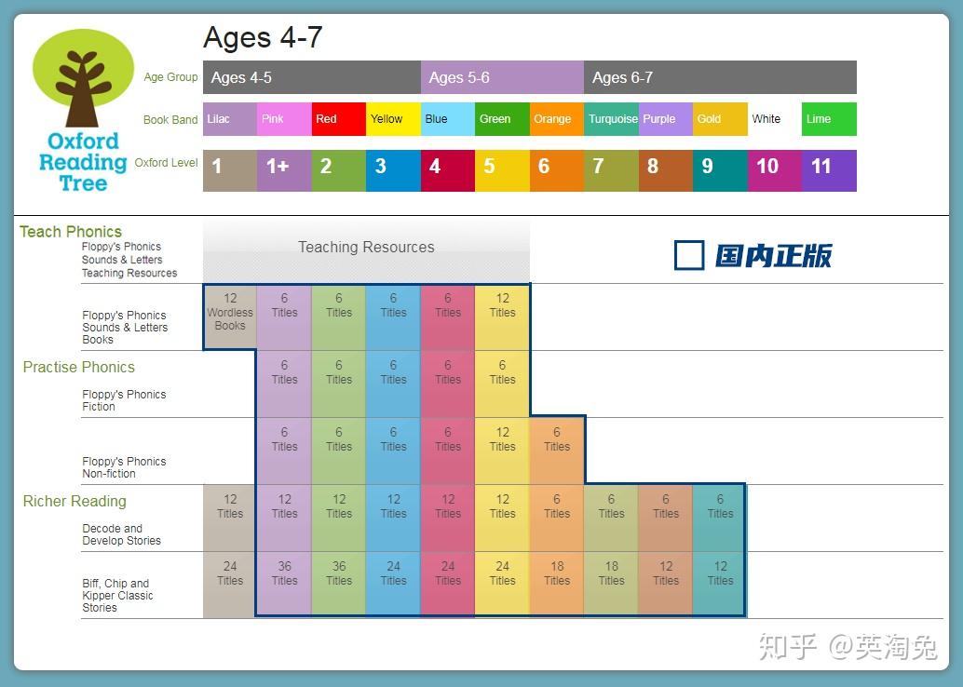This screenshot has height=687, width=963.
Task: Select Oxford Level 1+ tile
Action: click(284, 167)
